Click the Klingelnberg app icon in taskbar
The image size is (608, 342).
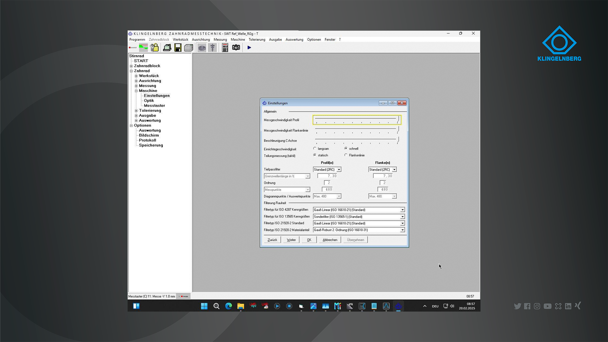398,306
